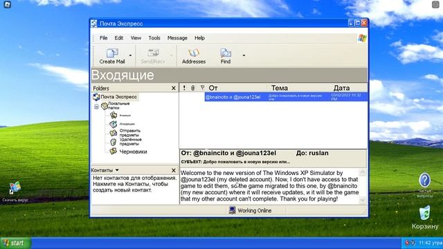
Task: Open the Контакты dropdown arrow
Action: [x=117, y=170]
